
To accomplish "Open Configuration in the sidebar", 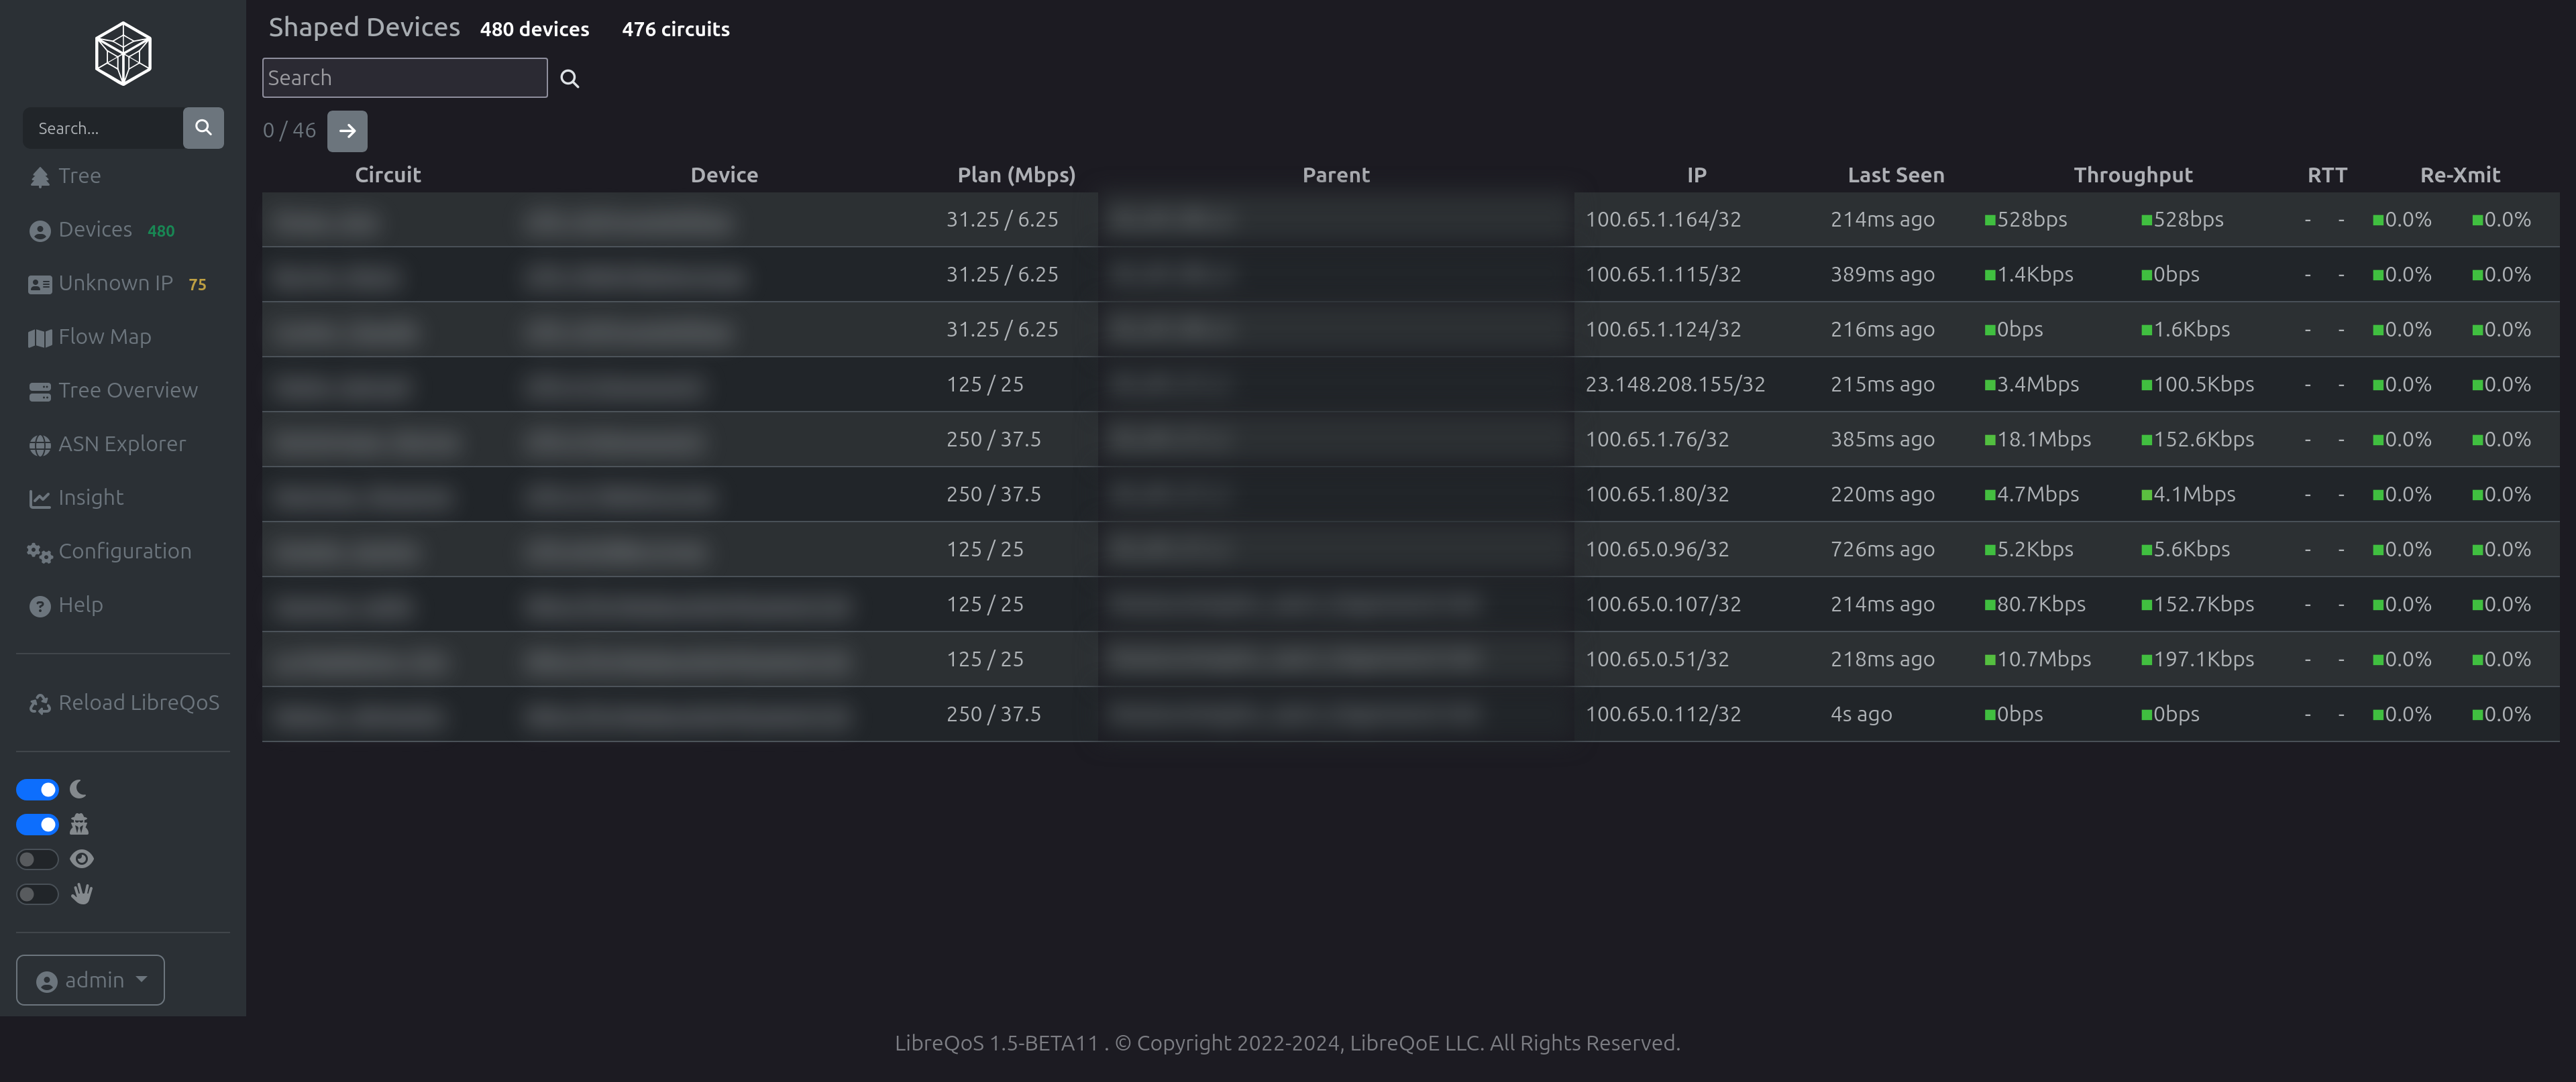I will click(124, 552).
